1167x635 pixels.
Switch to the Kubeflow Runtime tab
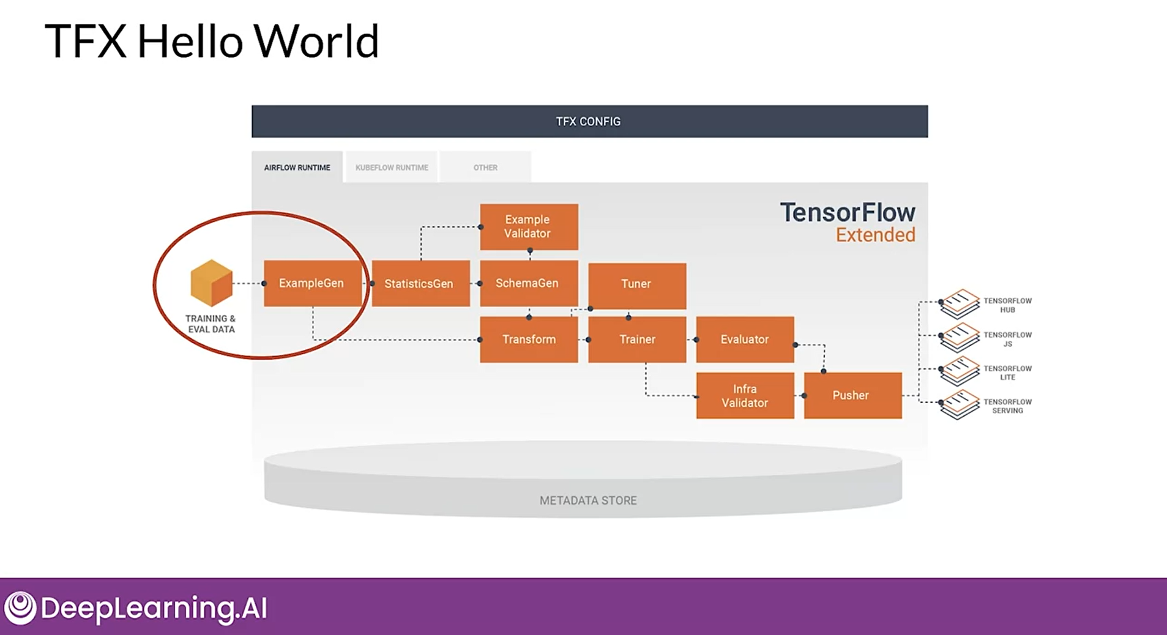(392, 167)
